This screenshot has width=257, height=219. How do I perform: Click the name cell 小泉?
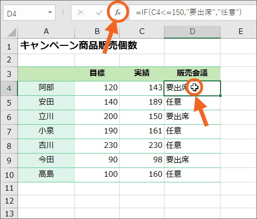click(46, 131)
